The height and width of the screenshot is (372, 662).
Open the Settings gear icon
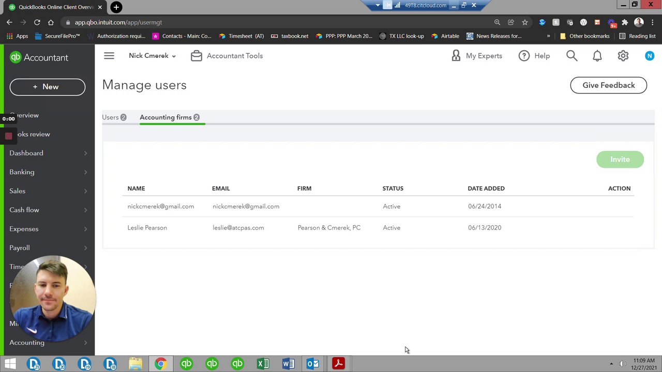(x=623, y=56)
